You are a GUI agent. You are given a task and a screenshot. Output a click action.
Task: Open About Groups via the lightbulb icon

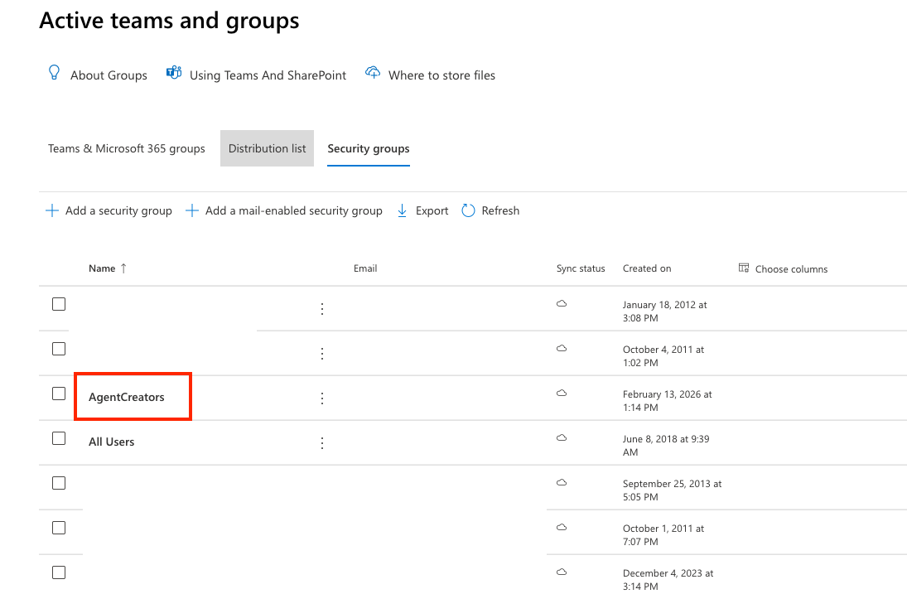point(54,73)
